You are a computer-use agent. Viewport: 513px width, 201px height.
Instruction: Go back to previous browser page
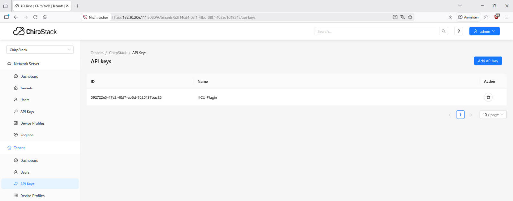click(x=16, y=17)
